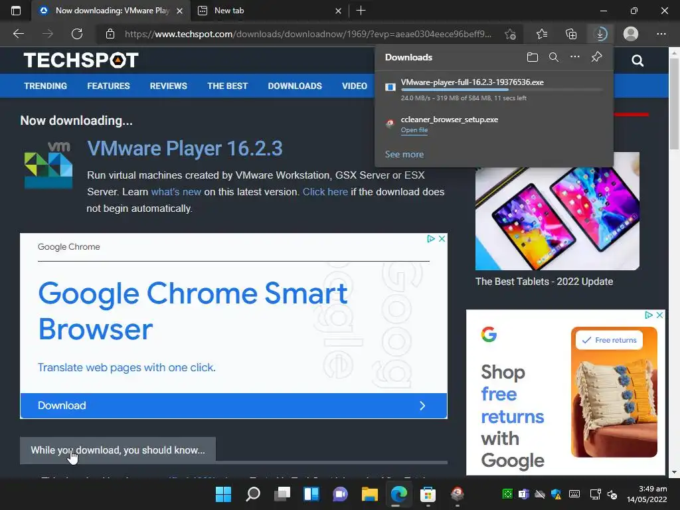680x510 pixels.
Task: Go back to previous page
Action: (x=18, y=34)
